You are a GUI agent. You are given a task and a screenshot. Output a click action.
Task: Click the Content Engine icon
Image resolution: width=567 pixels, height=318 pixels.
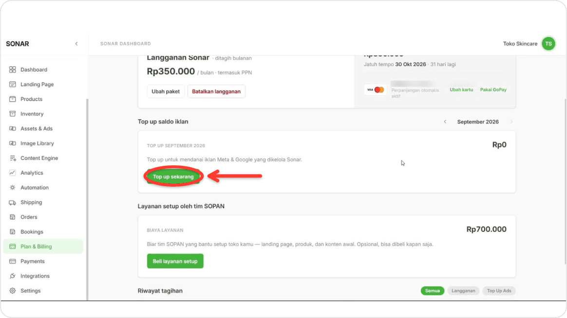(x=13, y=158)
